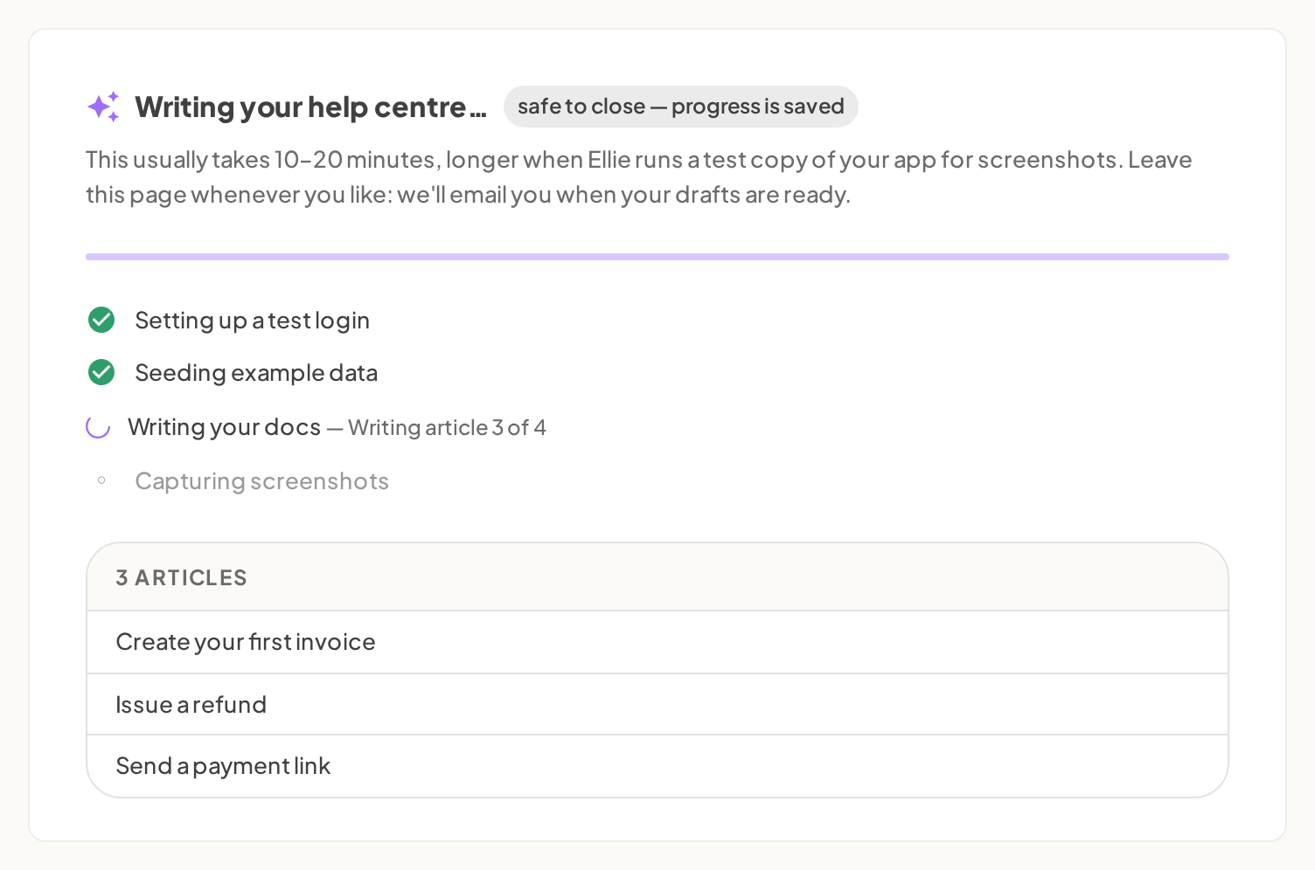Click the green check beside Setting up a test login
Viewport: 1315px width, 870px height.
click(x=101, y=320)
